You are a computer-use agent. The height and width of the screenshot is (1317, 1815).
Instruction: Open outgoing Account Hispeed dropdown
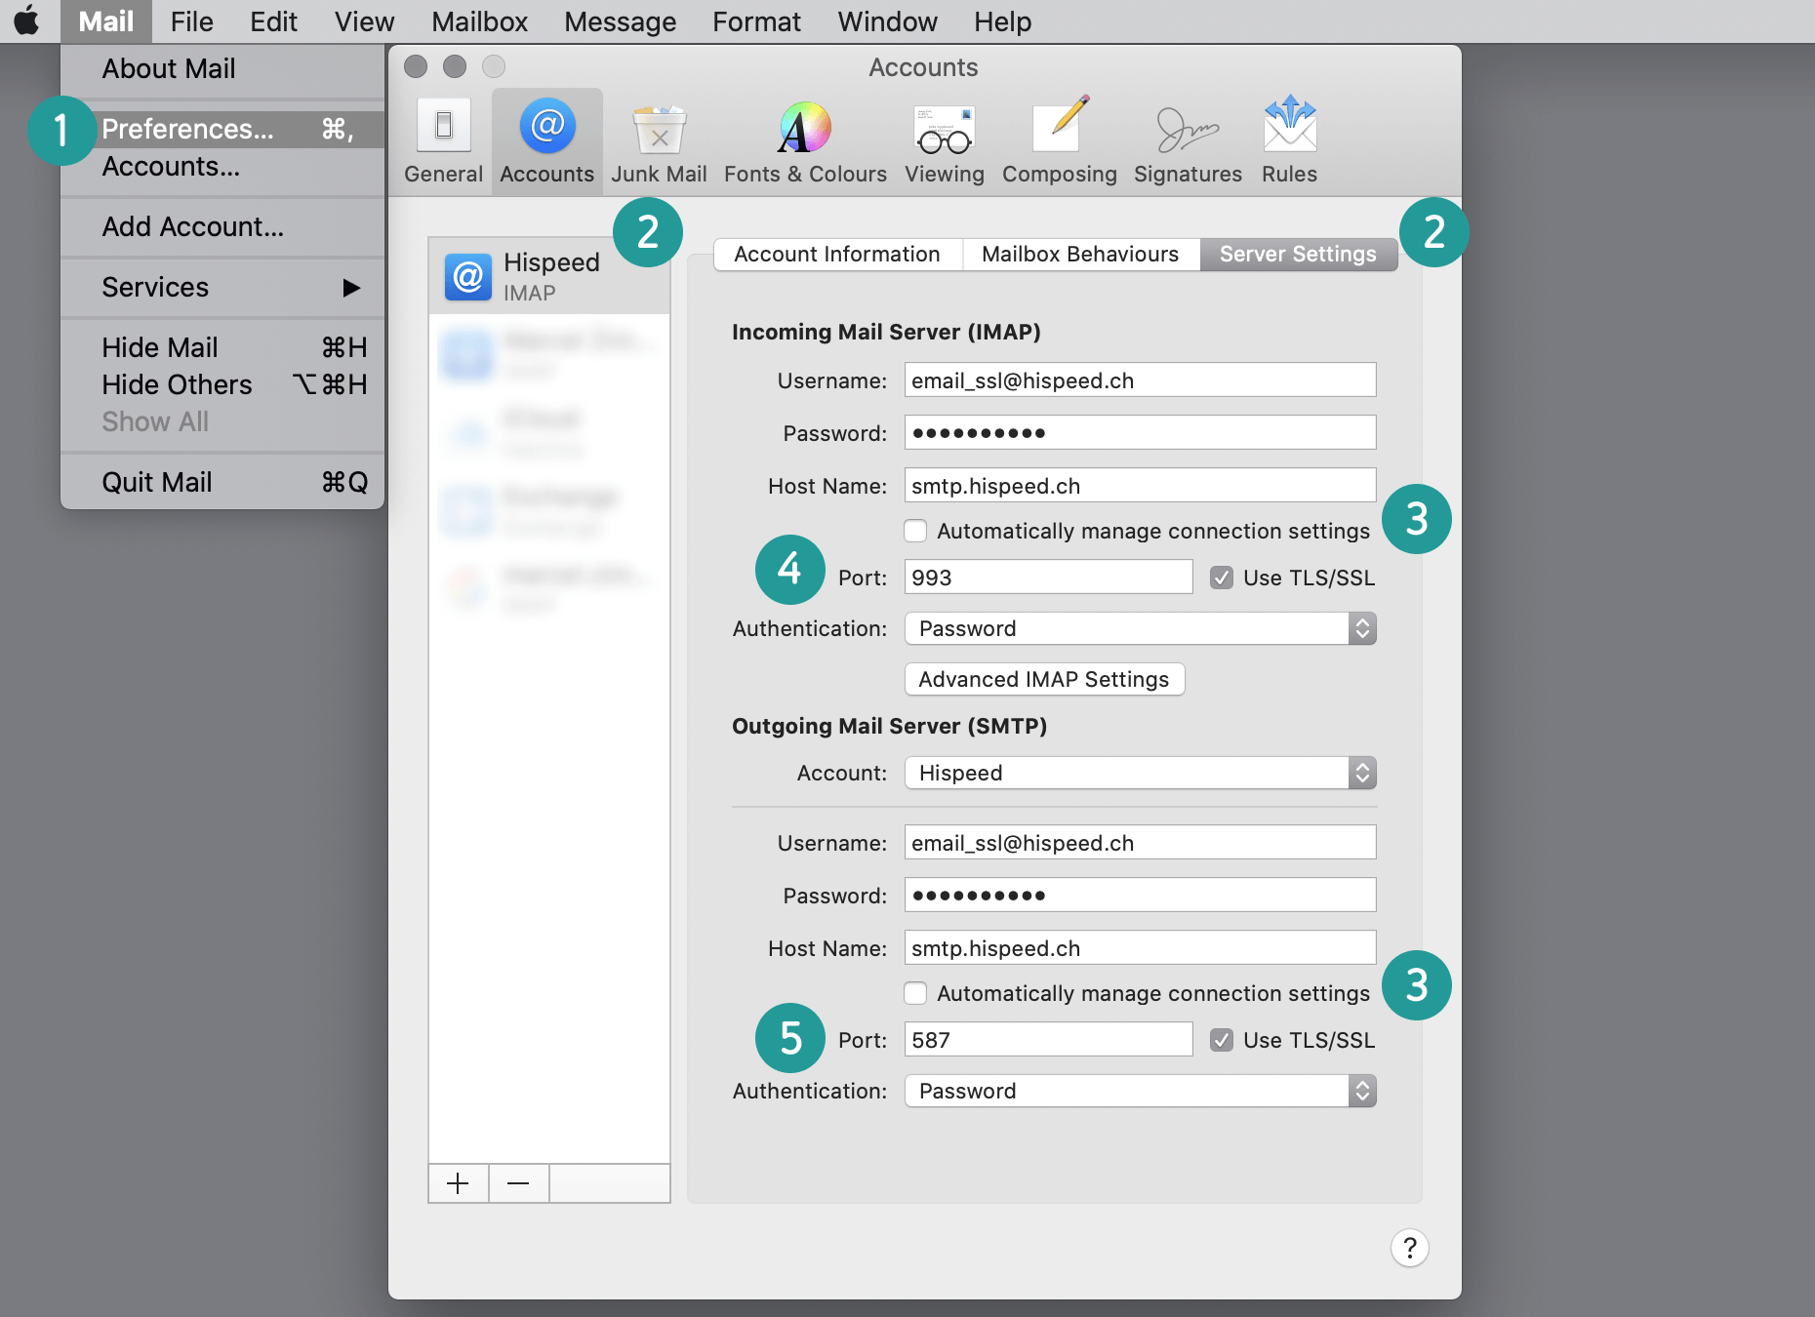(1140, 773)
